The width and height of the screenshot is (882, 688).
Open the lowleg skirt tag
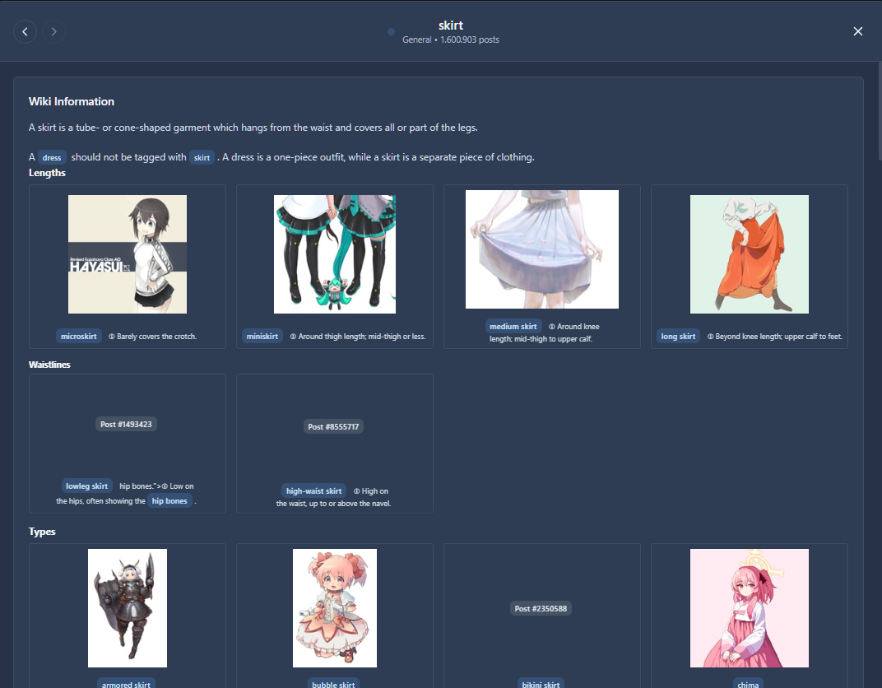pyautogui.click(x=86, y=486)
